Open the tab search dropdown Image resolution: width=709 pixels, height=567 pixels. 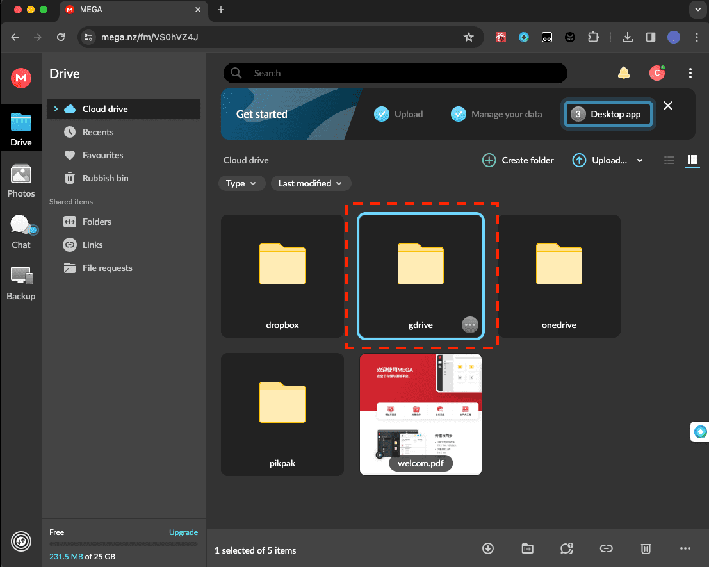point(697,10)
